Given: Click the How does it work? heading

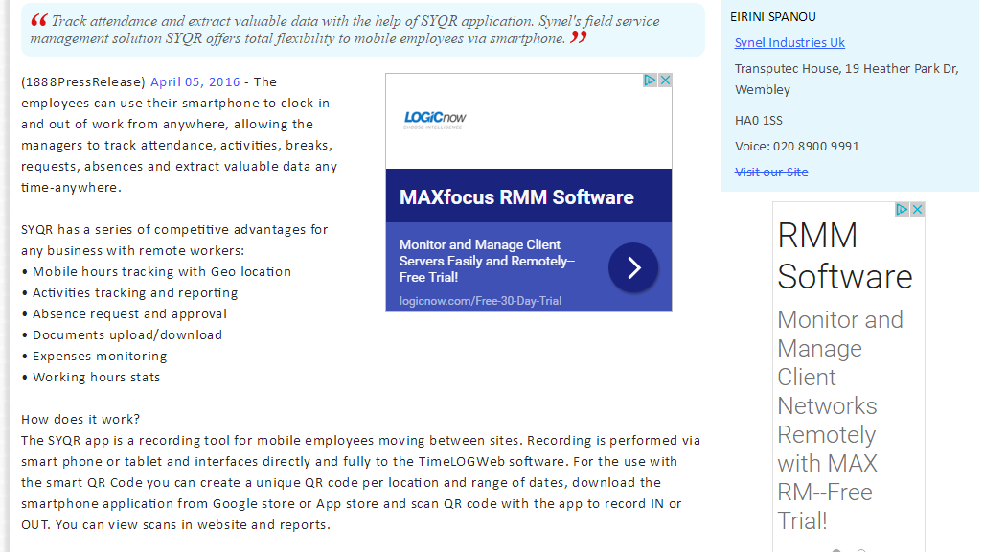Looking at the screenshot, I should tap(80, 420).
